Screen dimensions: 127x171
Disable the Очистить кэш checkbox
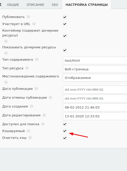pos(65,138)
